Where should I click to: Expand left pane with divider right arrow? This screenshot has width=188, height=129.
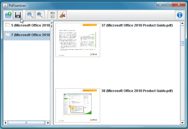[x=52, y=26]
